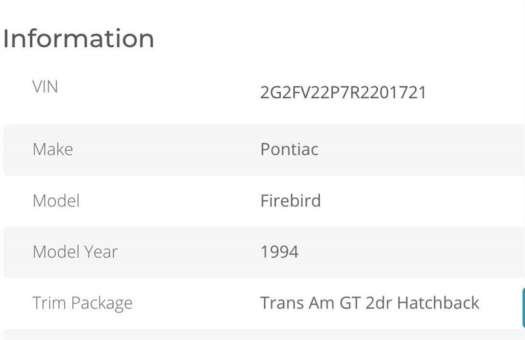The image size is (525, 340).
Task: Click the Information section heading
Action: point(78,39)
